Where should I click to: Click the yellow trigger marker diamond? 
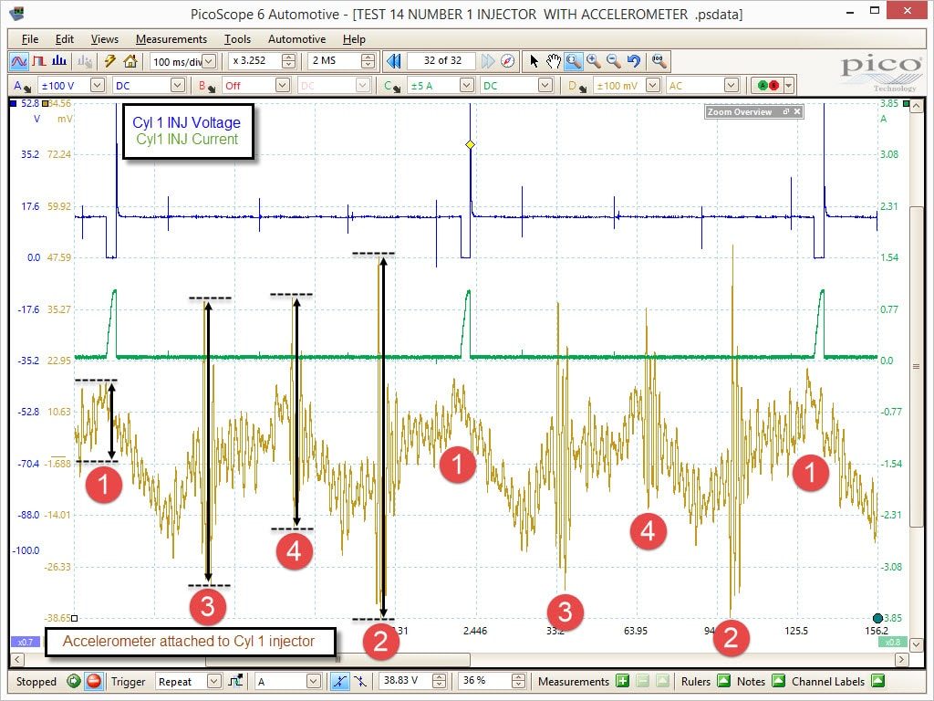470,145
